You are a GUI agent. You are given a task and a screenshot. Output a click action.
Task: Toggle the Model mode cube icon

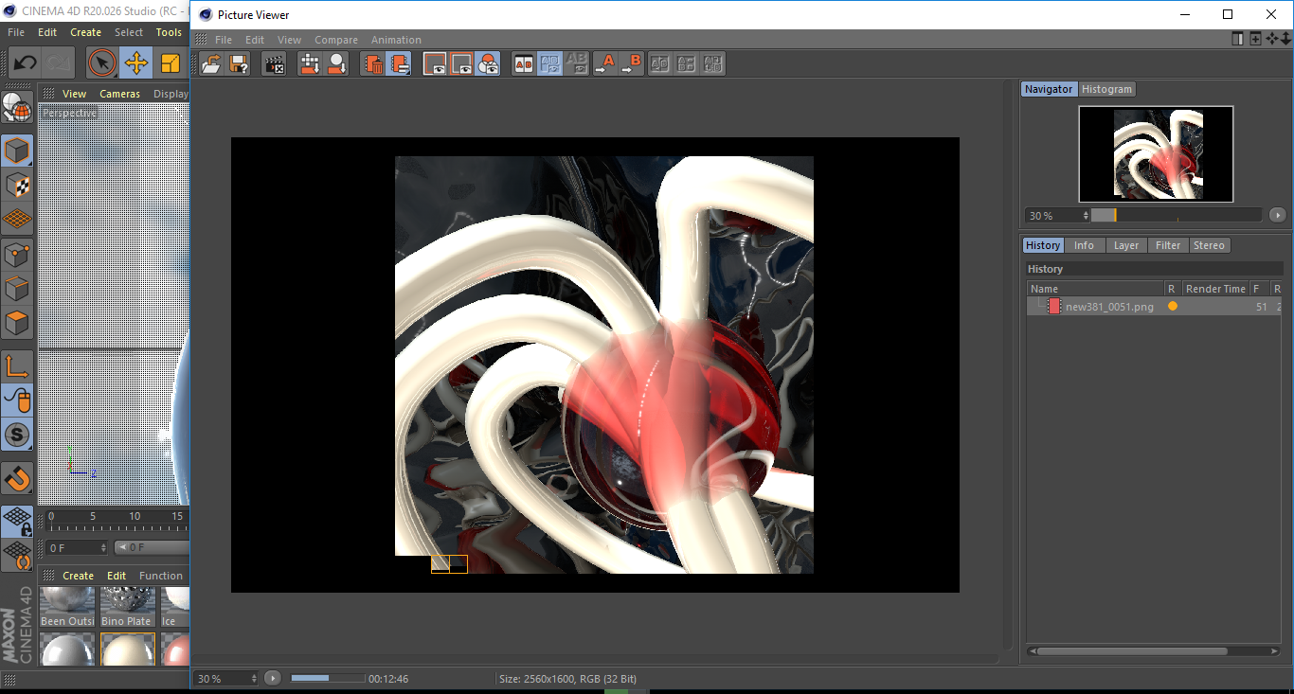click(17, 150)
